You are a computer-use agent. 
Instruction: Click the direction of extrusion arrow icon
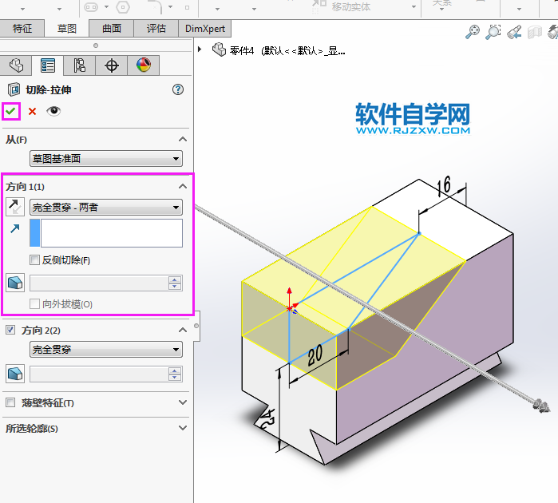point(15,228)
